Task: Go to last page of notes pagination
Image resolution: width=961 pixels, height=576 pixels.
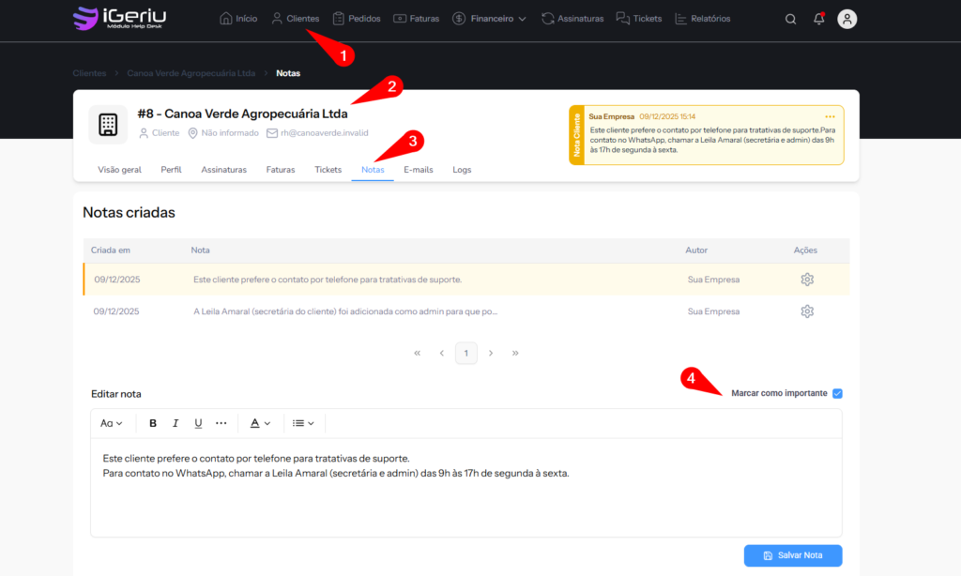Action: (x=515, y=353)
